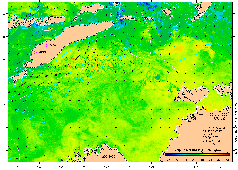Click longitude axis label 123
The width and height of the screenshot is (238, 170).
click(17, 167)
